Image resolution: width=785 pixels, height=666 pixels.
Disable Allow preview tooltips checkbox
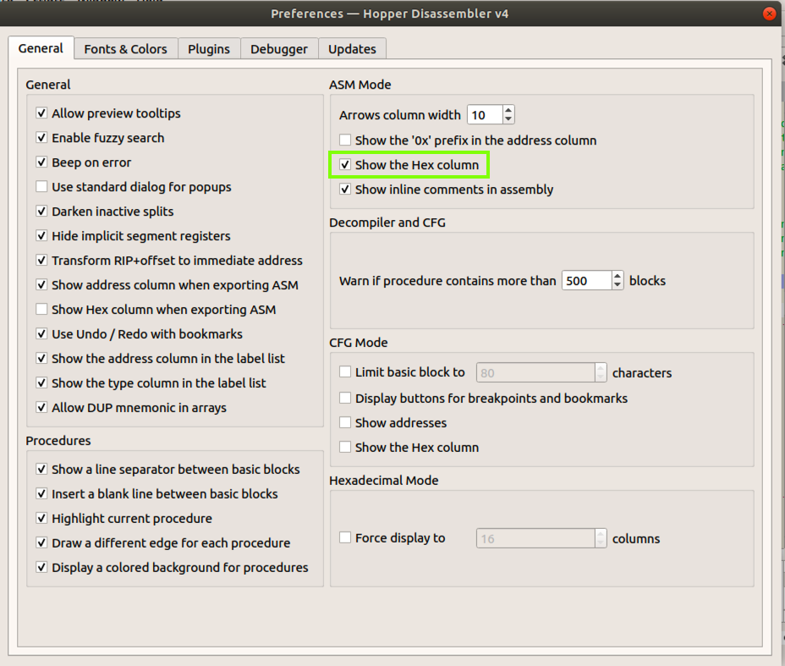tap(41, 113)
